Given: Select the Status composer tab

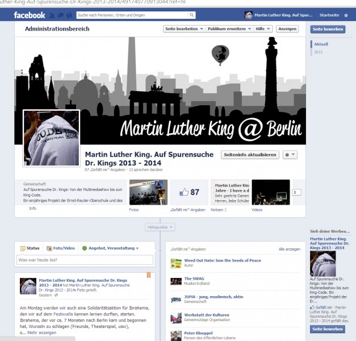Looking at the screenshot, I should (x=30, y=248).
